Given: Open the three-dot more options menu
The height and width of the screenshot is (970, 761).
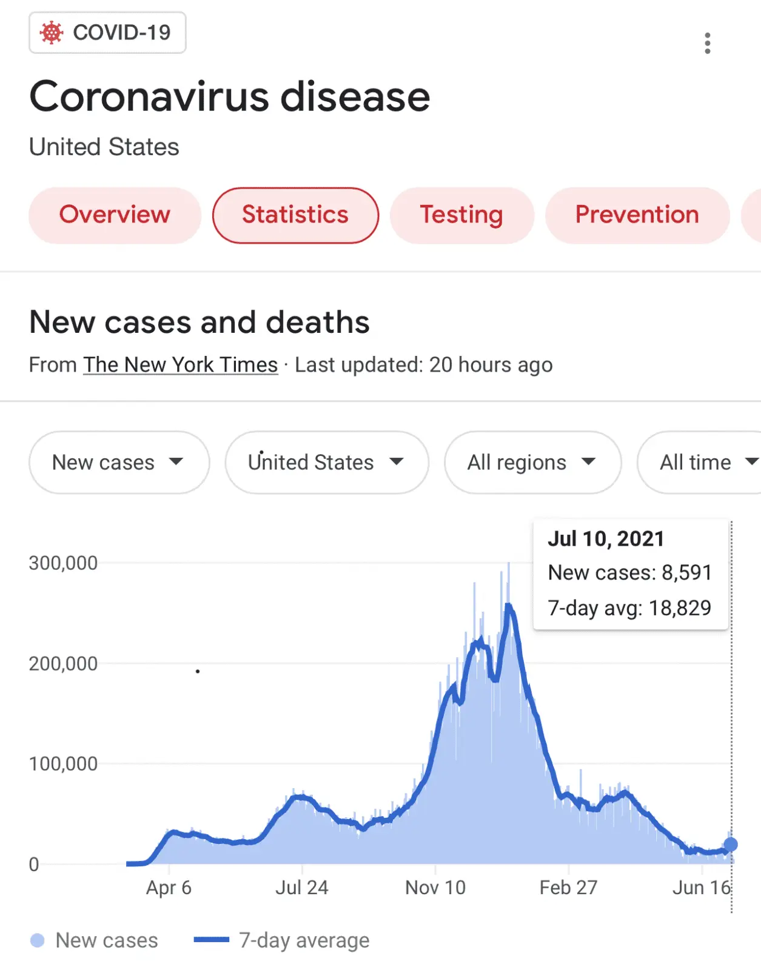Looking at the screenshot, I should click(707, 43).
